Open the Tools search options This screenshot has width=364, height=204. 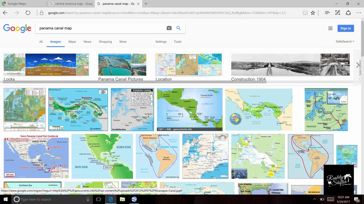(177, 42)
